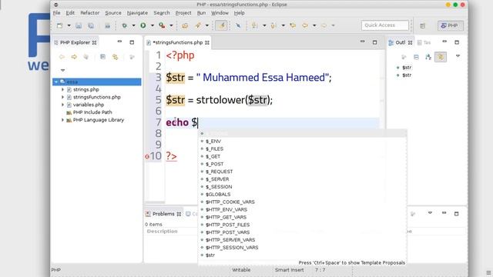Image resolution: width=493 pixels, height=277 pixels.
Task: Click the blue pin editor icon
Action: click(x=238, y=25)
